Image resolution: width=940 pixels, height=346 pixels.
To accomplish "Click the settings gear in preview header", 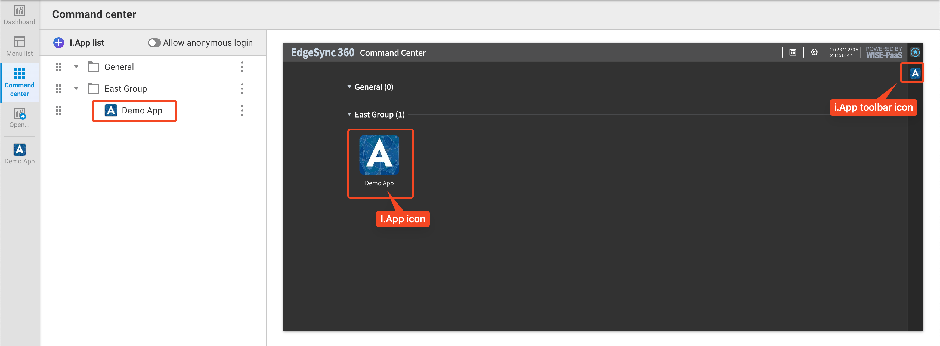I will pyautogui.click(x=814, y=52).
